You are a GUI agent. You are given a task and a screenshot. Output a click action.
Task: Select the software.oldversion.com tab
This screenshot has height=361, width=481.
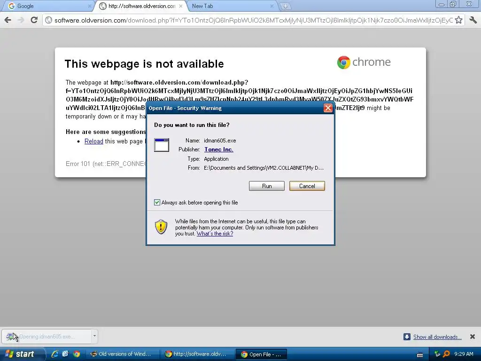click(141, 6)
